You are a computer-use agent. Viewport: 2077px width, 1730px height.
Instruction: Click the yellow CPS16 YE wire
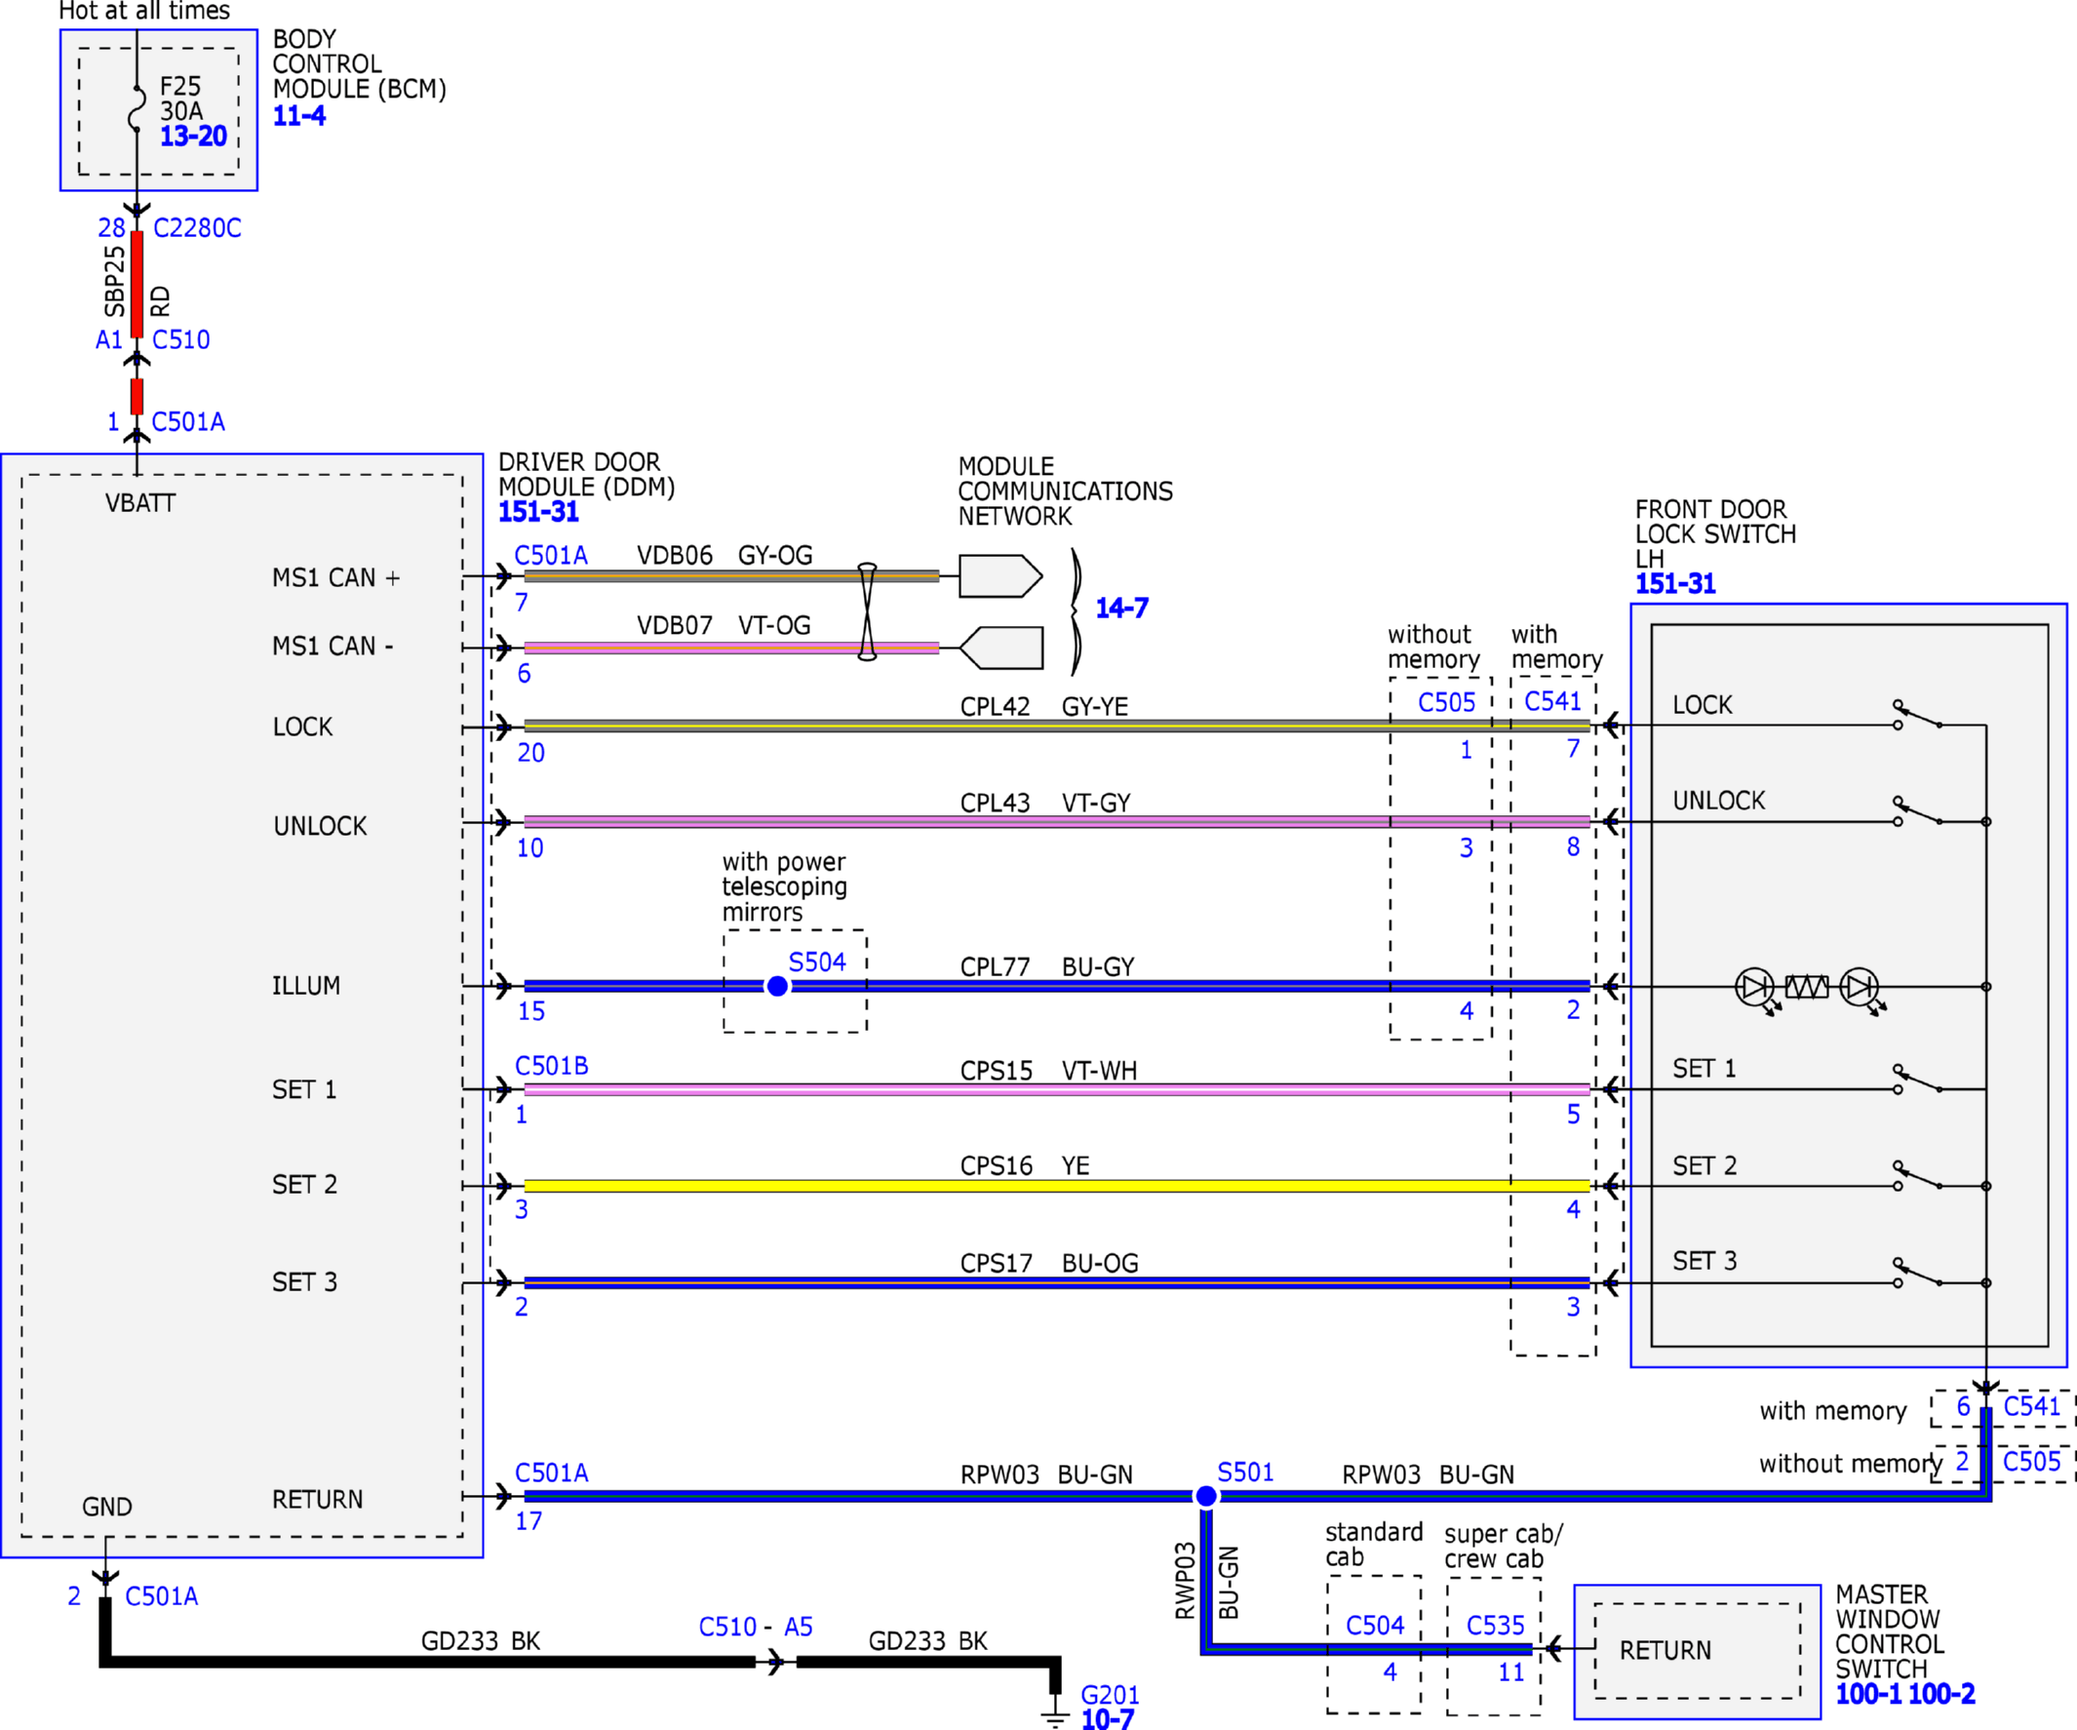(1056, 1185)
